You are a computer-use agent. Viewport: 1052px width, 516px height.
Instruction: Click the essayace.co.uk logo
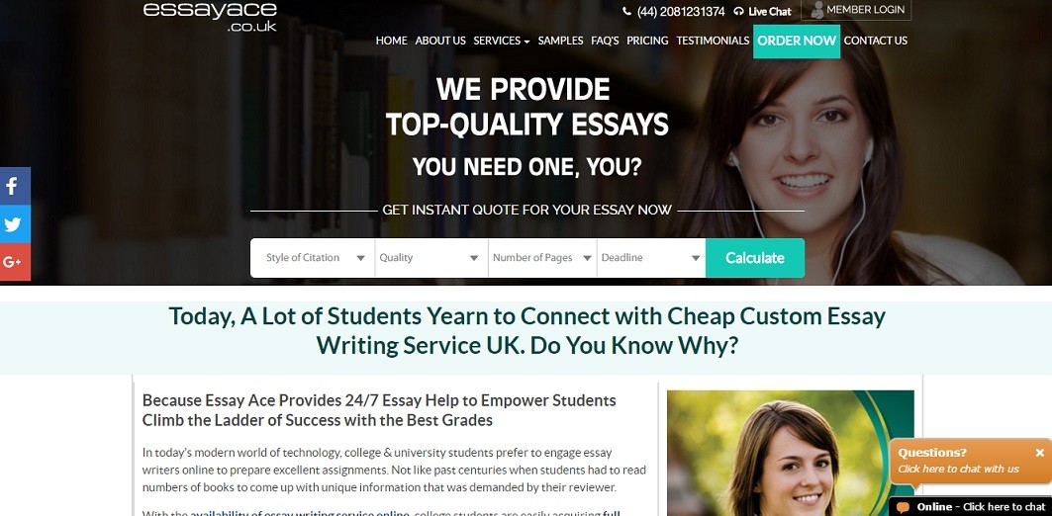210,16
